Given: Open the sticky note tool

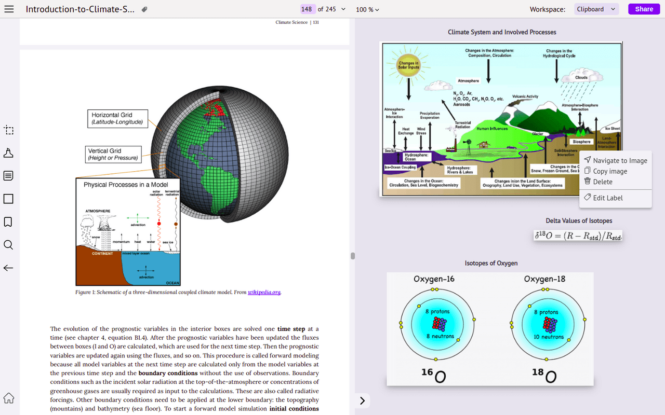Looking at the screenshot, I should [8, 176].
